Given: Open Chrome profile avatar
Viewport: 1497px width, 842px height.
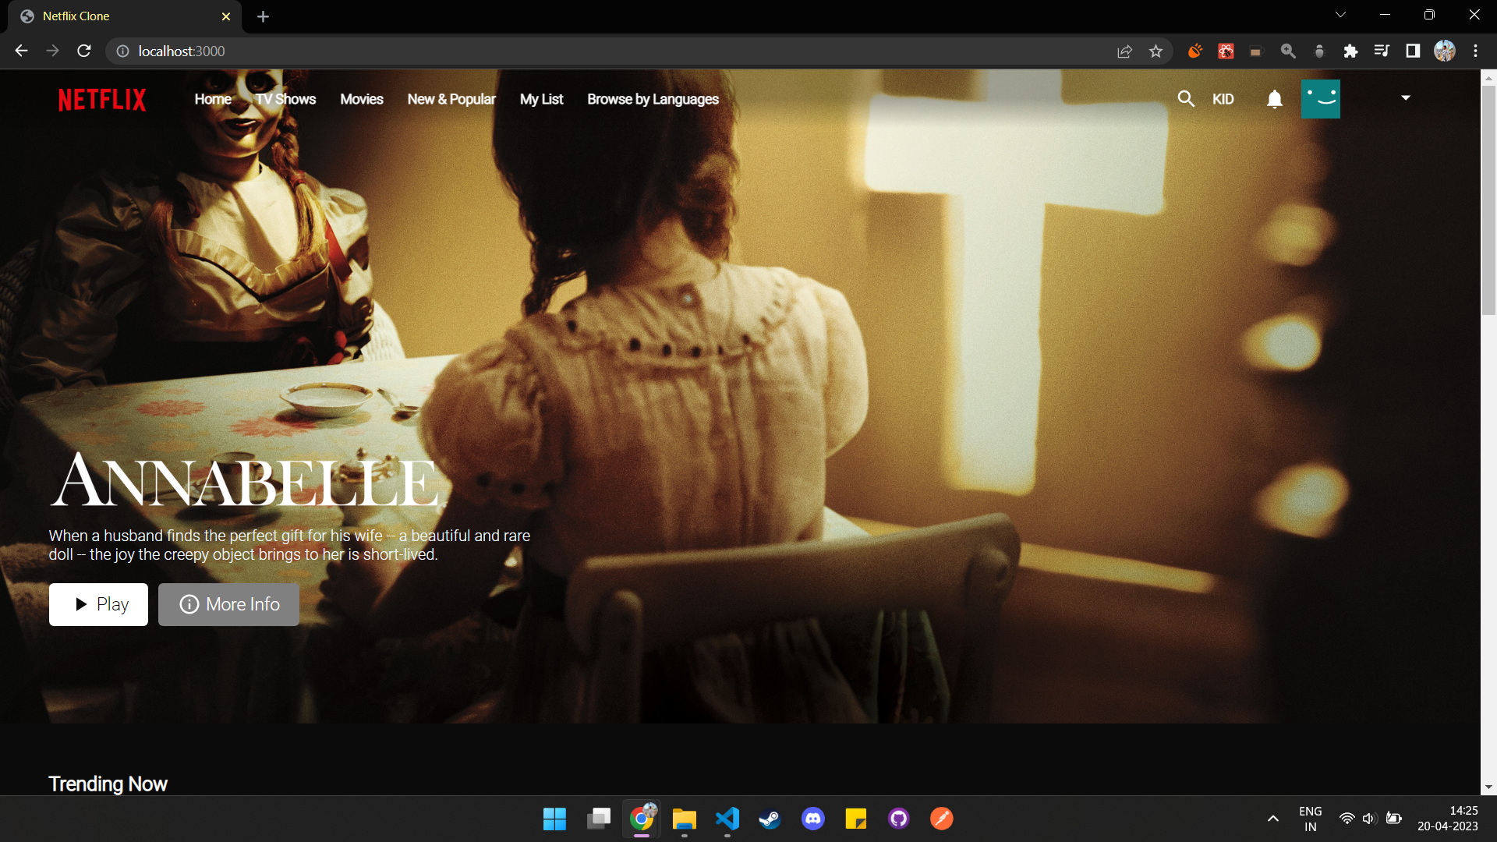Looking at the screenshot, I should pos(1445,51).
